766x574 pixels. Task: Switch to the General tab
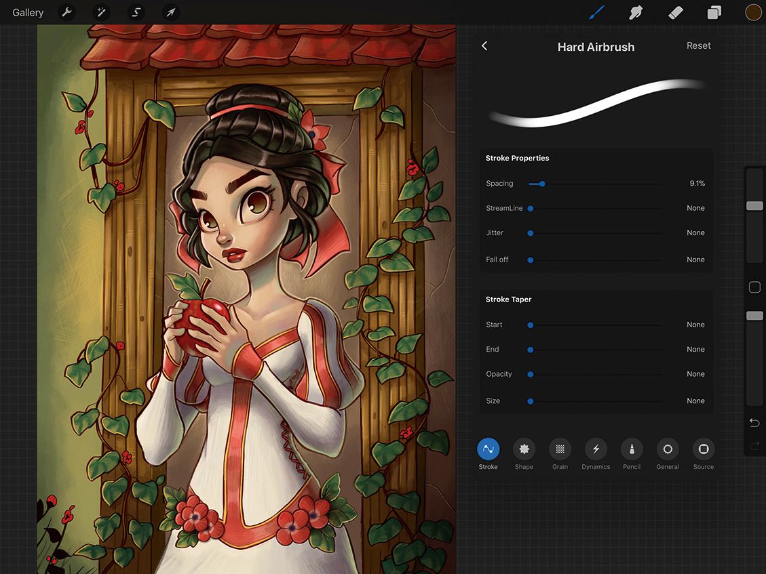pos(668,454)
